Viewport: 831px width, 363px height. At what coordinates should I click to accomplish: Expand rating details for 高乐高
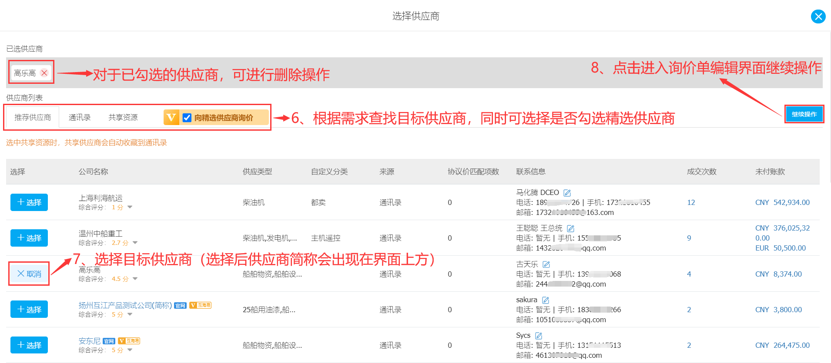[x=135, y=279]
